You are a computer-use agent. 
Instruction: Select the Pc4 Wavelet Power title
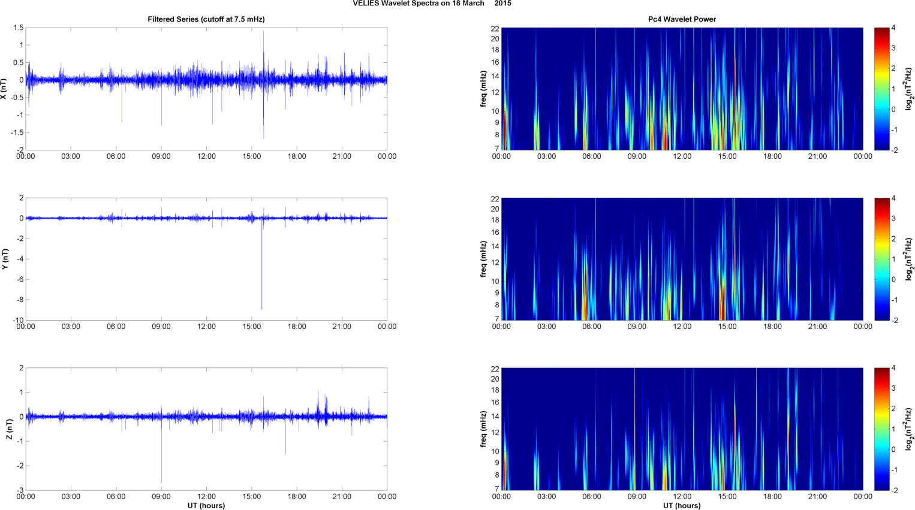point(682,19)
